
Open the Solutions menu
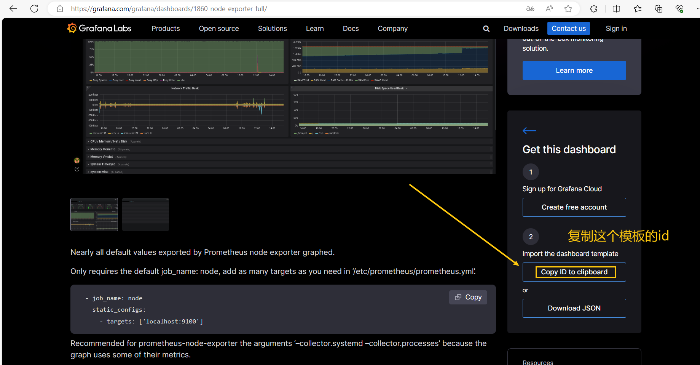coord(273,29)
